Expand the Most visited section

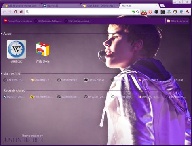point(2,73)
